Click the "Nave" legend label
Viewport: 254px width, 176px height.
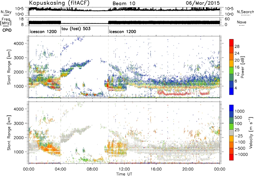click(x=242, y=22)
